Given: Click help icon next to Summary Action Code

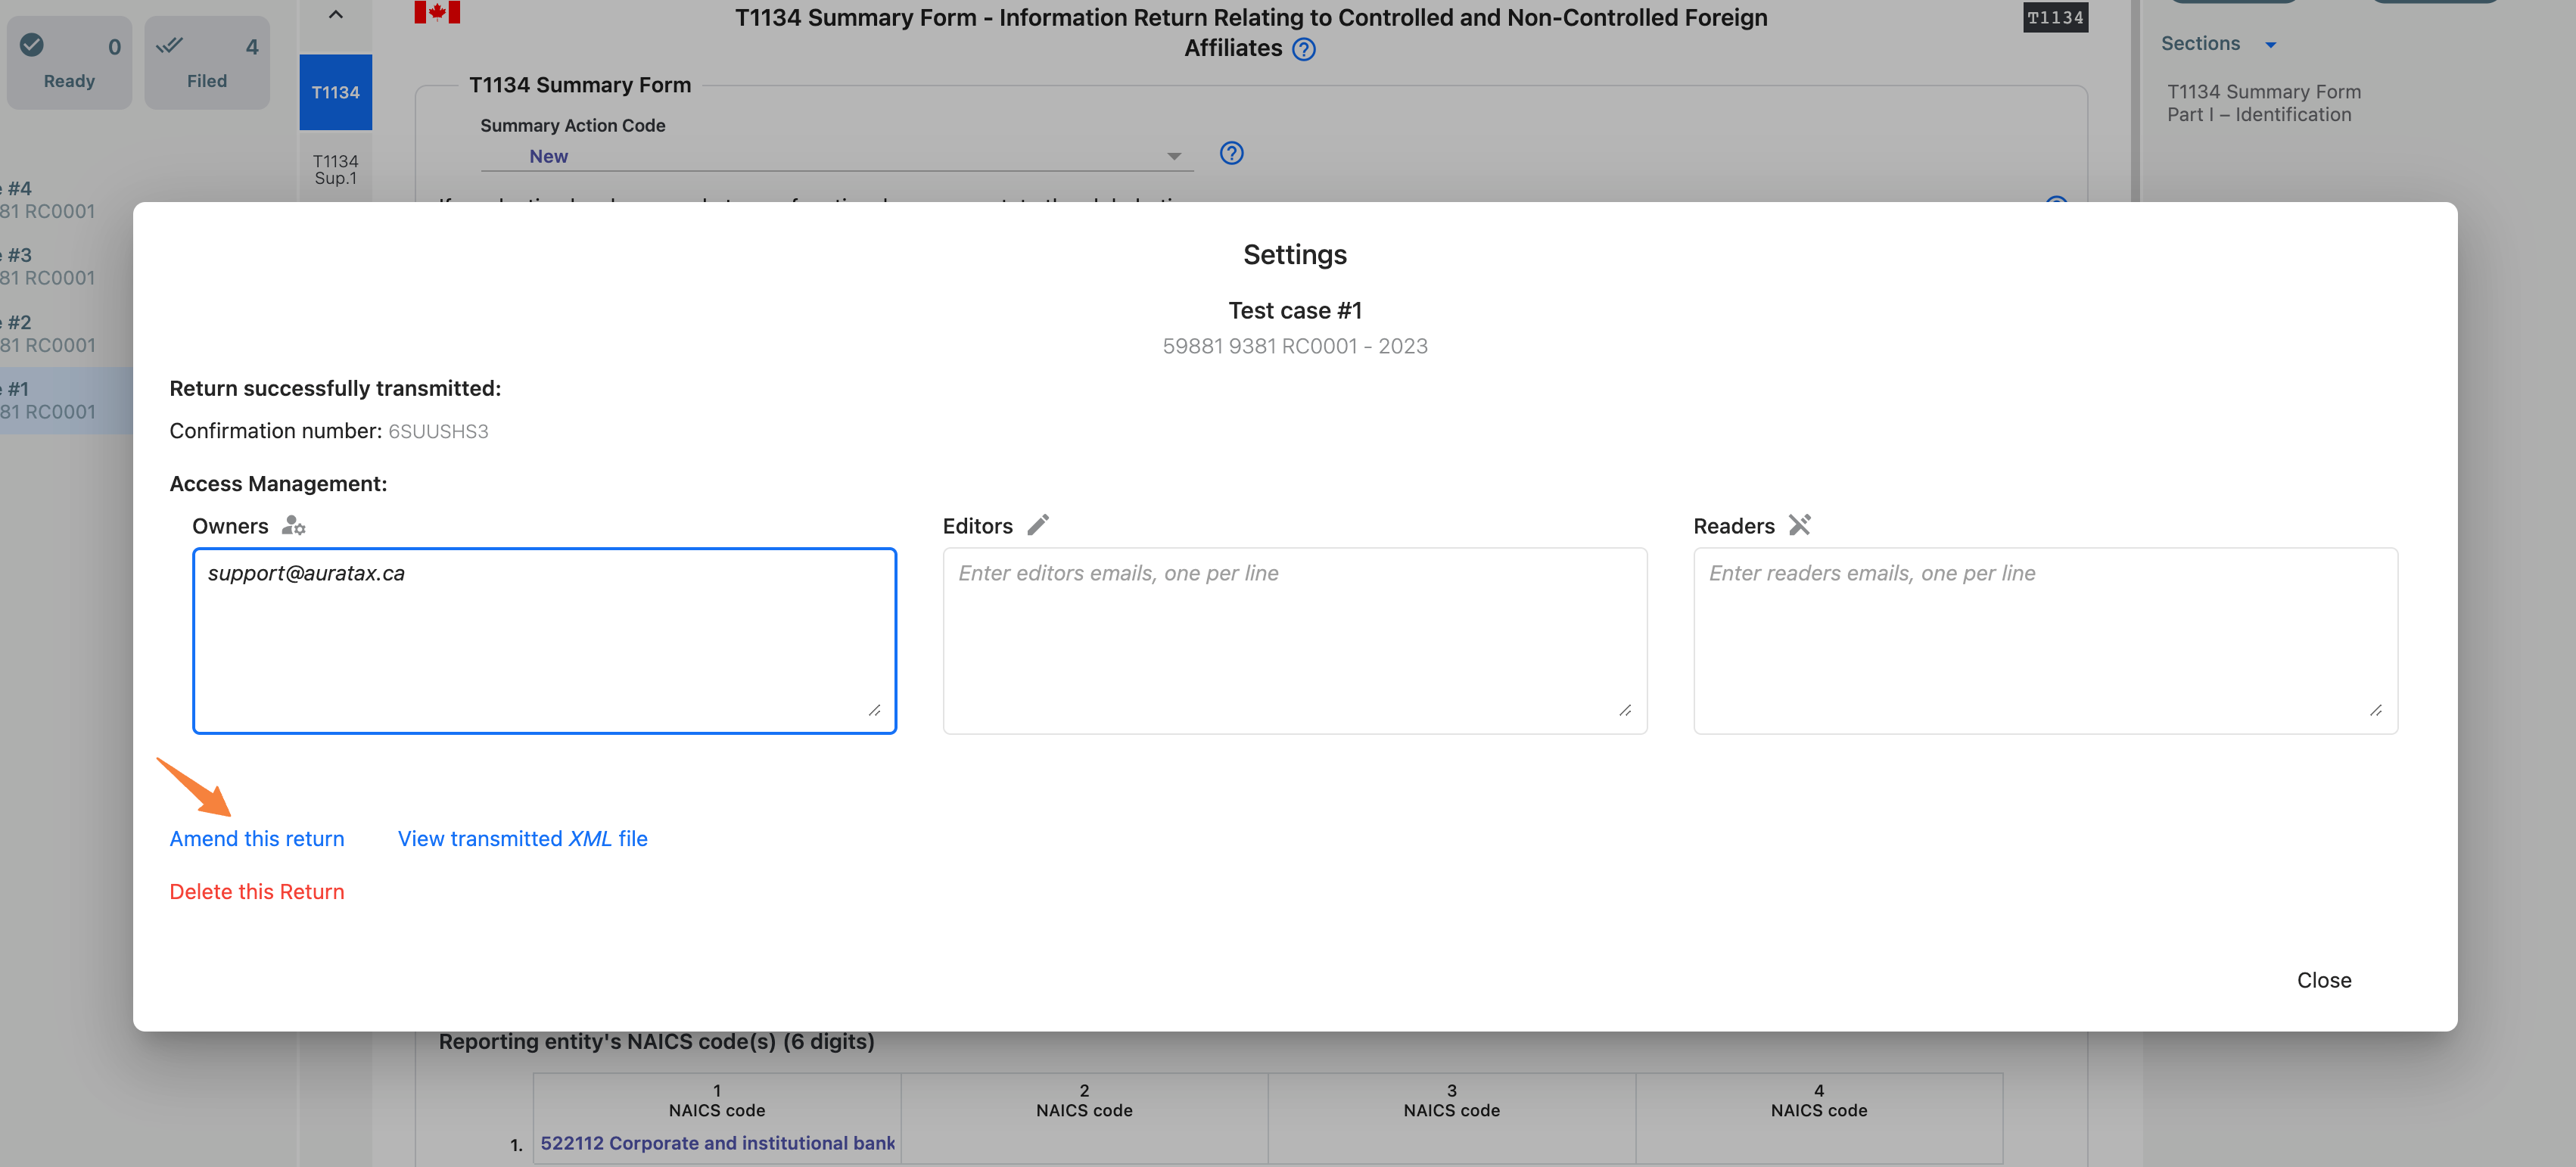Looking at the screenshot, I should click(x=1231, y=153).
